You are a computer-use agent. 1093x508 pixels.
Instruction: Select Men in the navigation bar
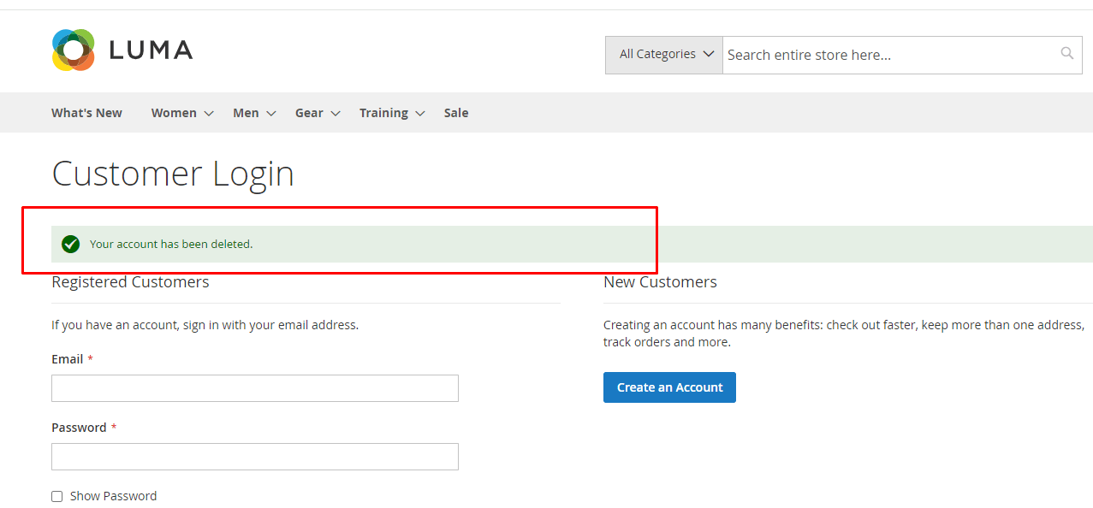246,113
